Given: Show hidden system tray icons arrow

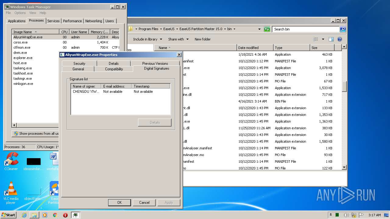Looking at the screenshot, I should coord(331,215).
